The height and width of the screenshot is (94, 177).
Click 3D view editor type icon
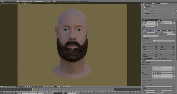coord(2,87)
